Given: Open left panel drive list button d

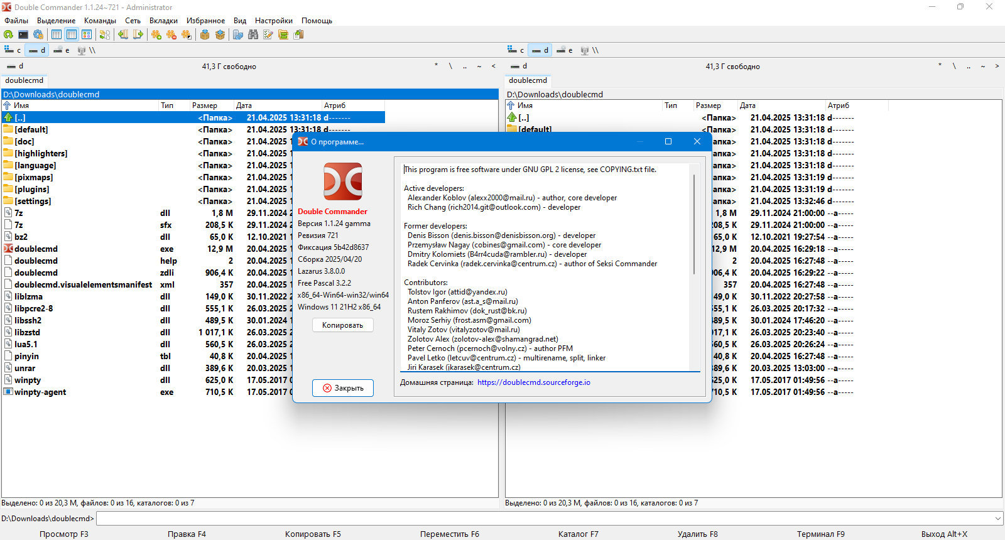Looking at the screenshot, I should pyautogui.click(x=16, y=66).
